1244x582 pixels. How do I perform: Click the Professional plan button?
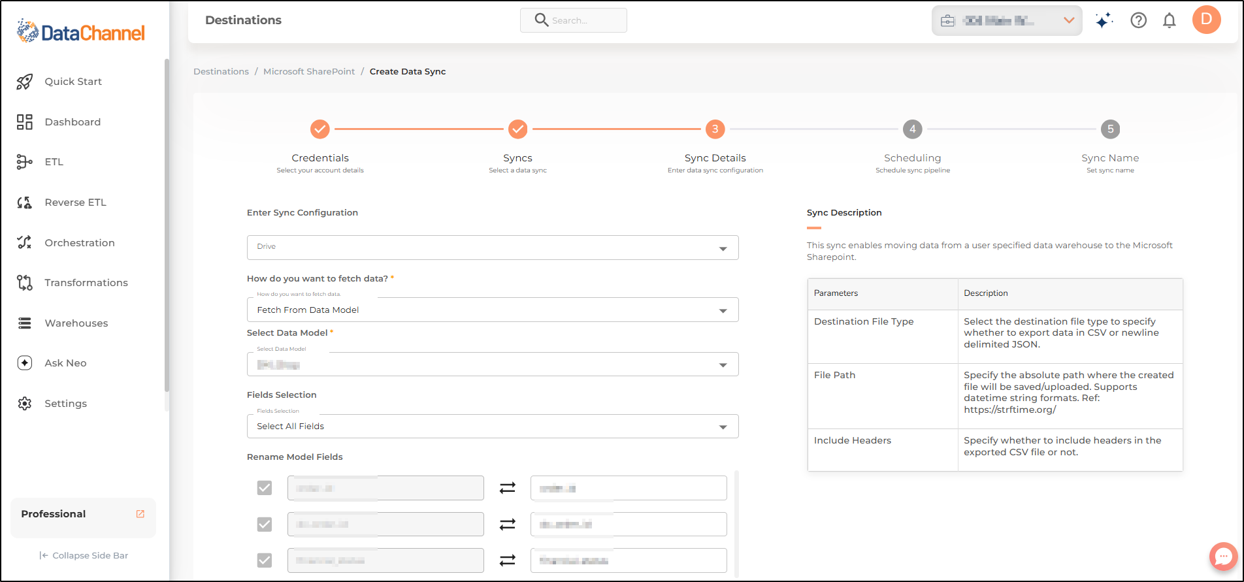tap(83, 518)
